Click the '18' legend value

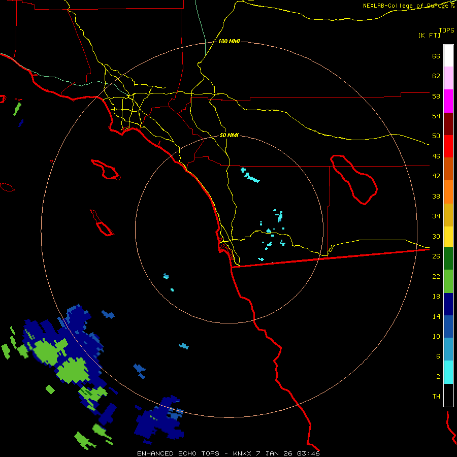coord(436,297)
